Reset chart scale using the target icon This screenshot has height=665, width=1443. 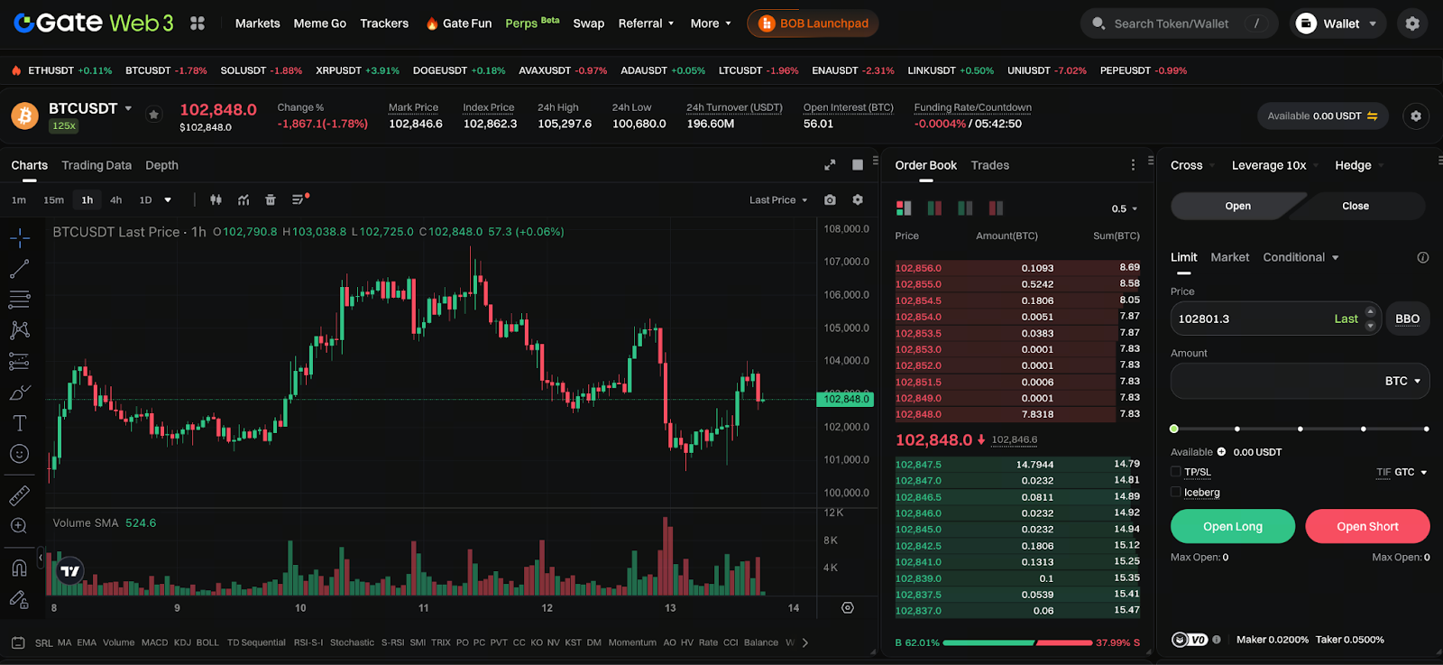click(848, 608)
